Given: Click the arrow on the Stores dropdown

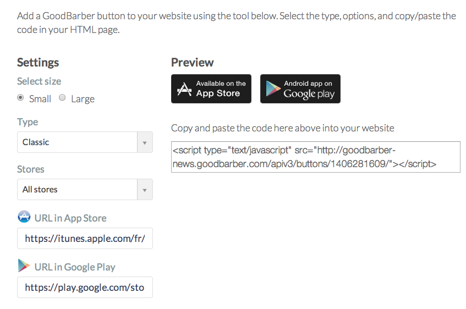Looking at the screenshot, I should tap(145, 190).
